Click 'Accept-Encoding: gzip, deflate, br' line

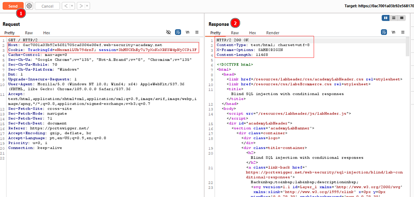pos(50,133)
